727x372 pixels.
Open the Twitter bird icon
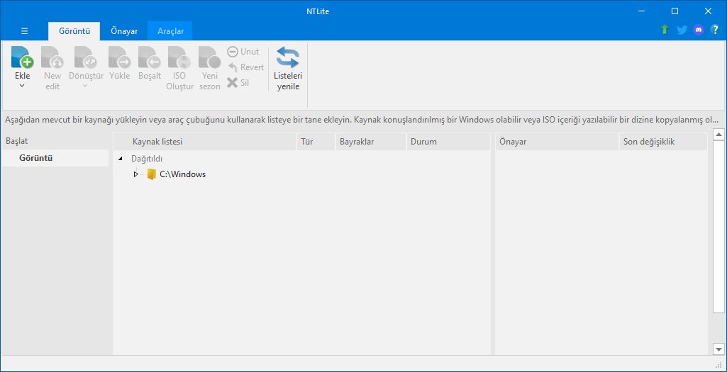pyautogui.click(x=682, y=30)
